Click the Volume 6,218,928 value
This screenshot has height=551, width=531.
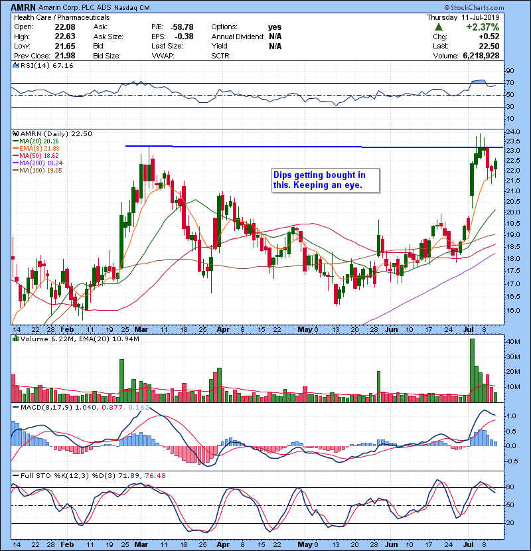(481, 56)
